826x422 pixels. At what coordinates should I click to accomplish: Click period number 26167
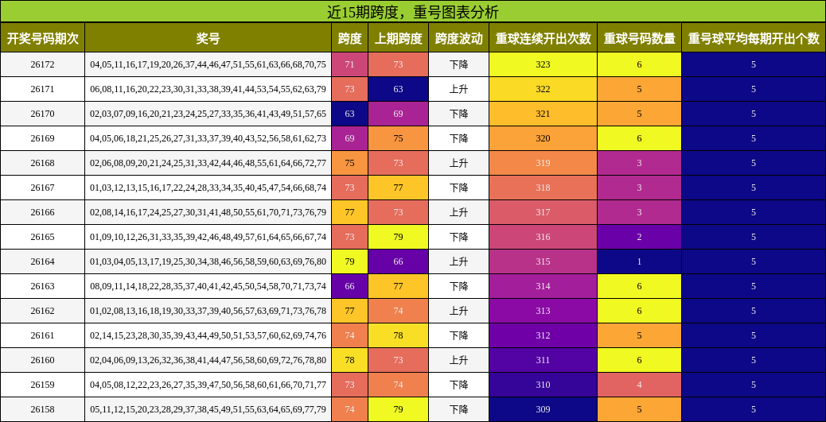(x=43, y=188)
